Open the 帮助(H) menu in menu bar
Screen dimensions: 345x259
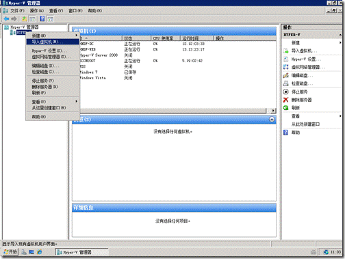point(95,11)
